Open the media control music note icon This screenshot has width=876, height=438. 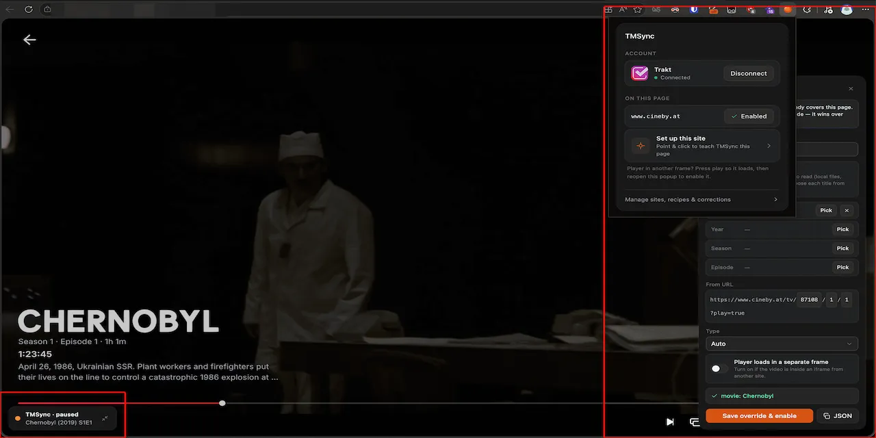tap(828, 10)
